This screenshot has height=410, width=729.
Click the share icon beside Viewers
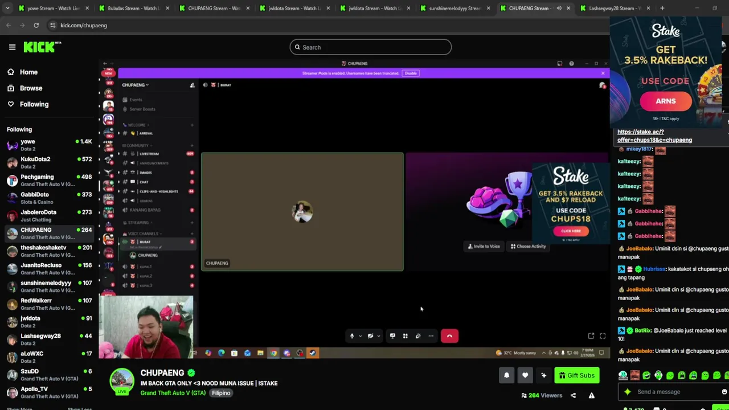573,395
